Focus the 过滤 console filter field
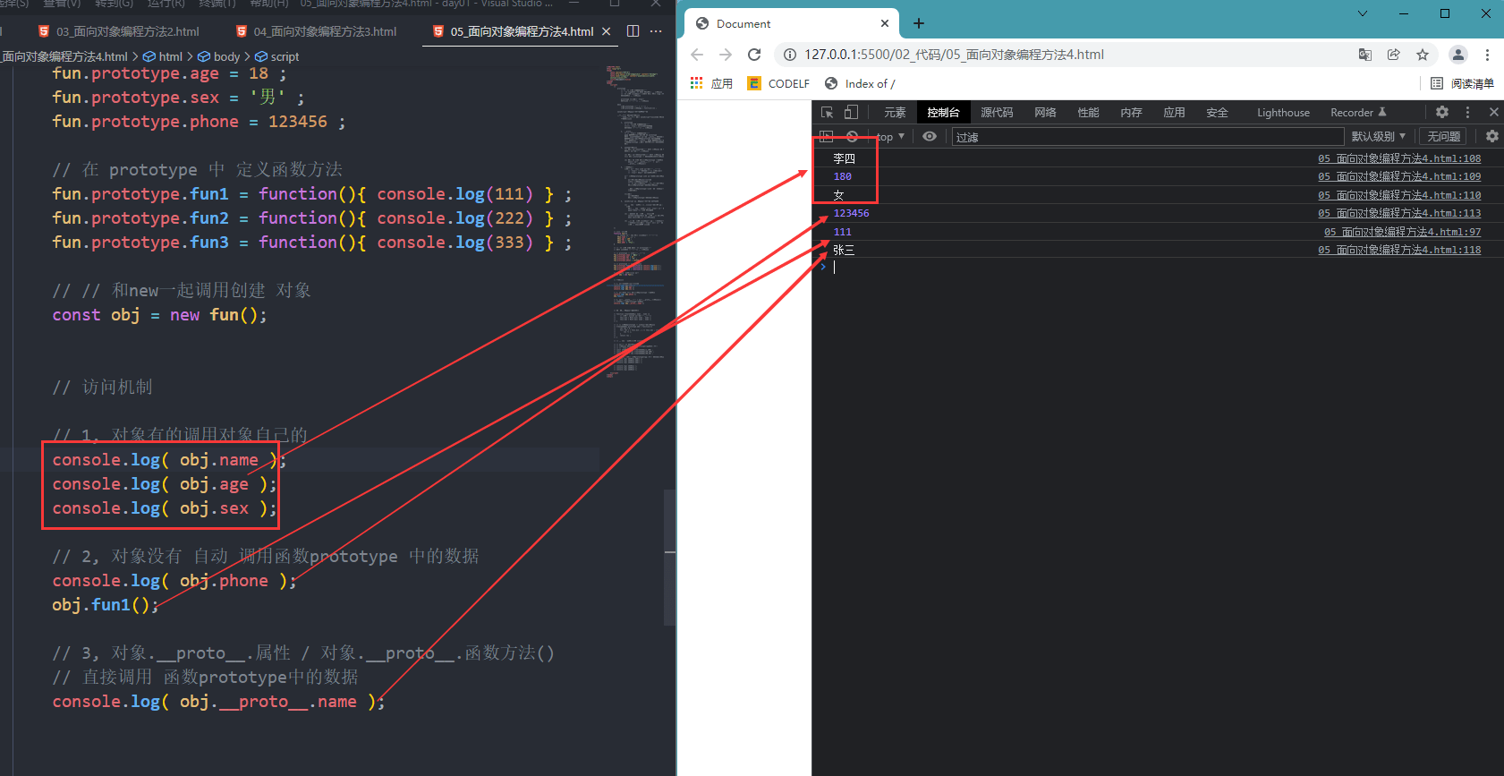The width and height of the screenshot is (1504, 776). pos(1148,136)
